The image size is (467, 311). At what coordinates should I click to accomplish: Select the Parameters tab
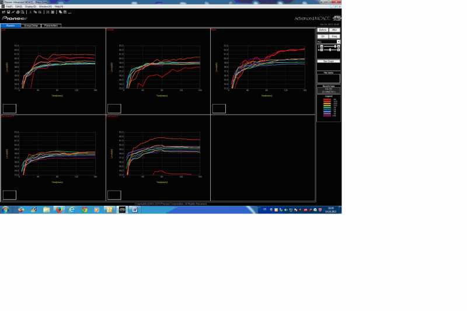point(51,26)
